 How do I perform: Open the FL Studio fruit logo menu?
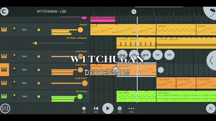click(x=211, y=12)
